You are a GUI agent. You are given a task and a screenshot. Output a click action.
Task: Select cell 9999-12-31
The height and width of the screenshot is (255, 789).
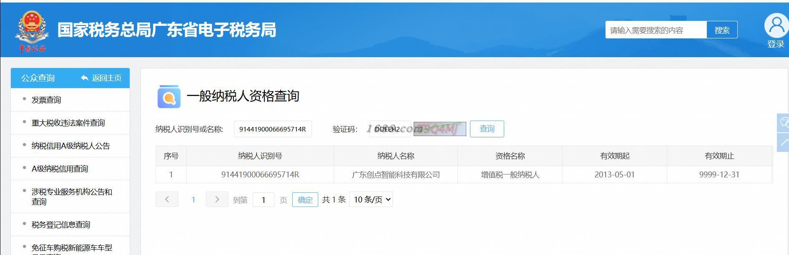tap(719, 175)
